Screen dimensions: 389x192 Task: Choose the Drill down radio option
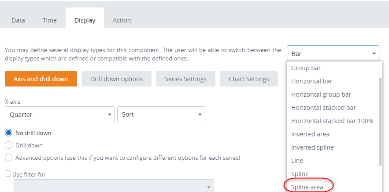[x=8, y=145]
